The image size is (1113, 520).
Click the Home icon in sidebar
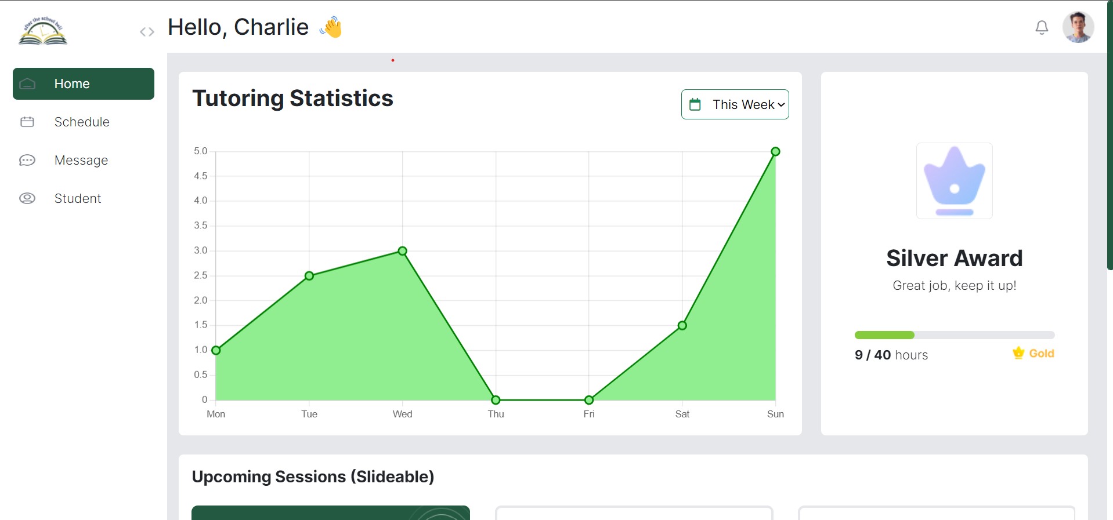click(27, 84)
